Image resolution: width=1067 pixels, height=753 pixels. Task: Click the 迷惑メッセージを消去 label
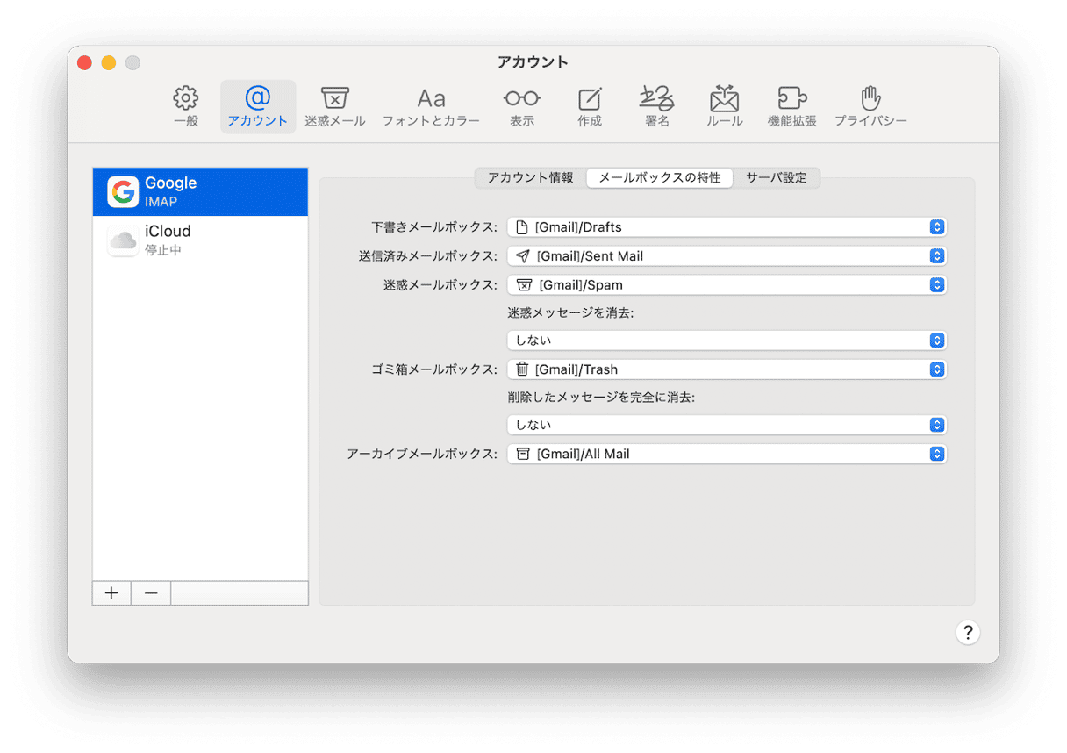(x=570, y=312)
